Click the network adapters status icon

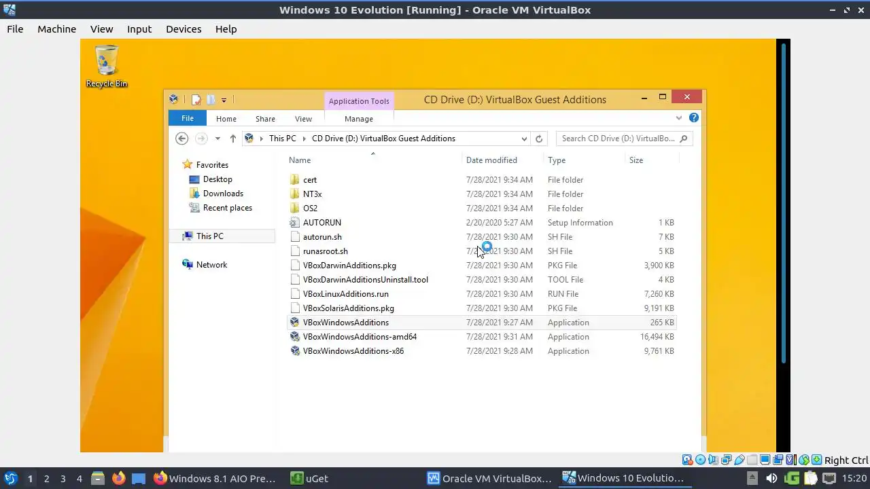click(726, 460)
